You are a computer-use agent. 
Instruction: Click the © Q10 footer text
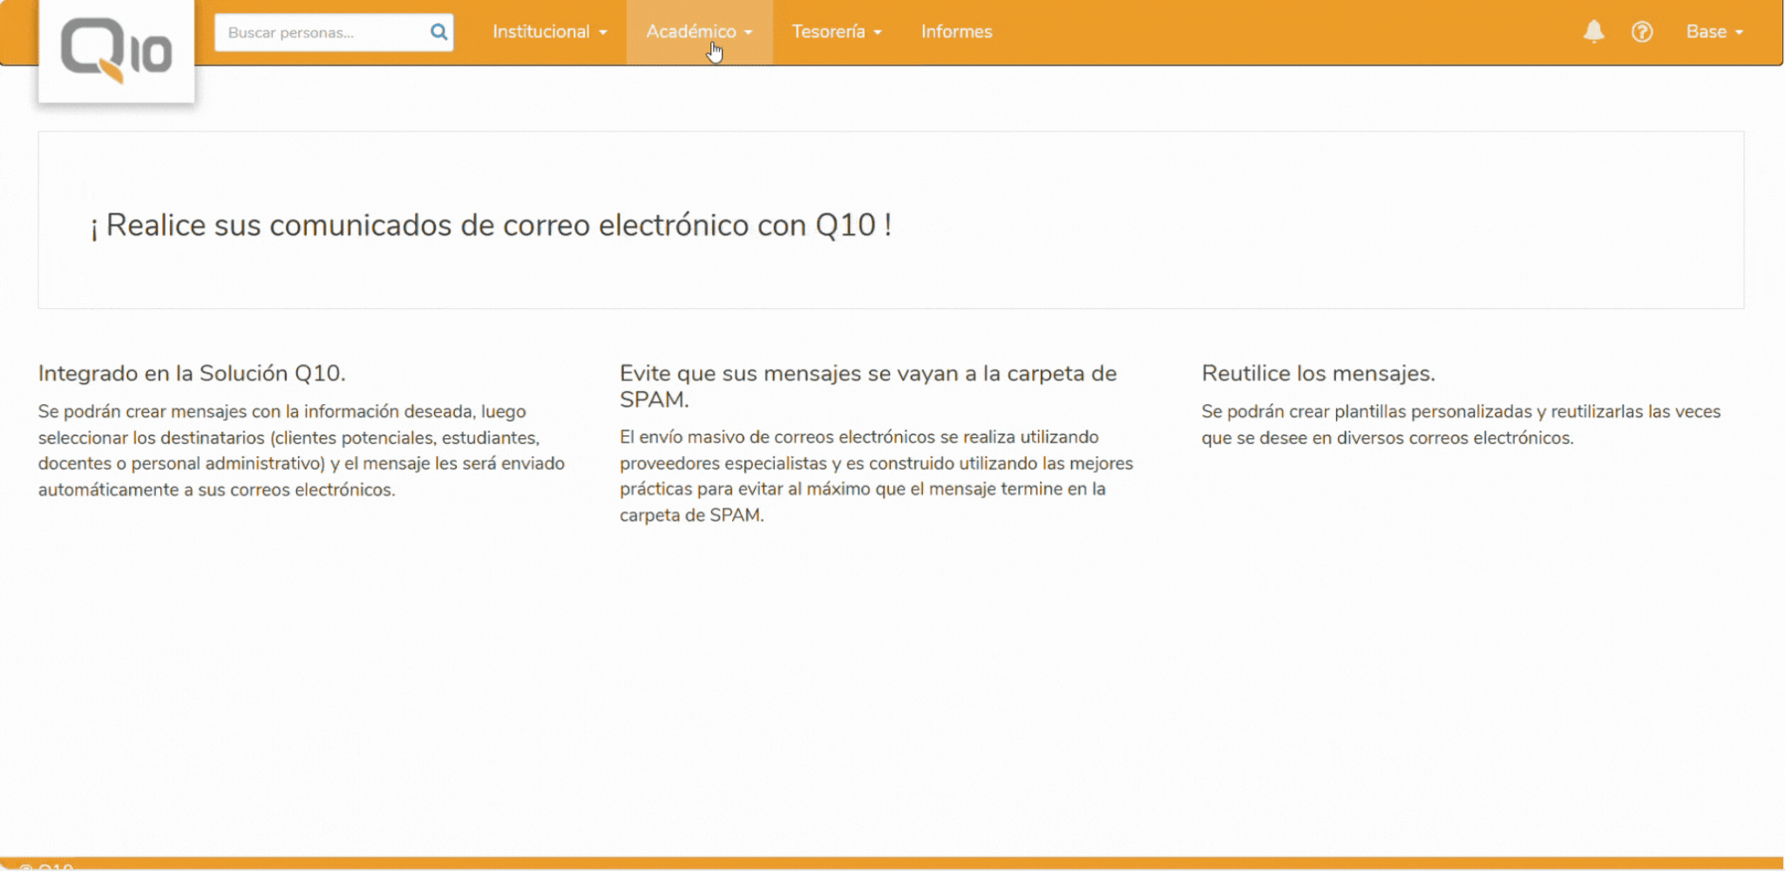coord(48,867)
